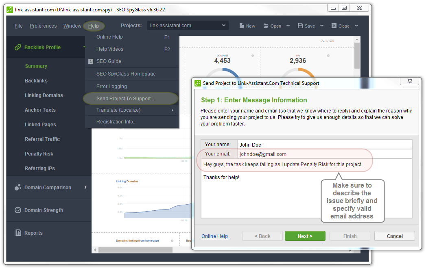This screenshot has width=426, height=268.
Task: Click the Finish button in dialog
Action: (350, 236)
